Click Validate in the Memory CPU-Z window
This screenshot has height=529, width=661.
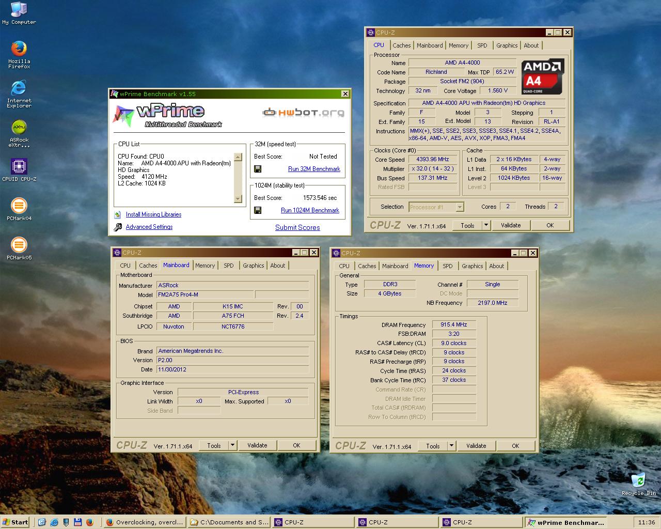tap(476, 446)
